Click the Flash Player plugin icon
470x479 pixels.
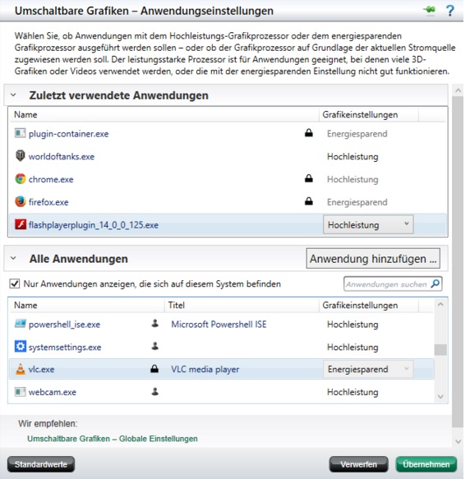(x=21, y=224)
